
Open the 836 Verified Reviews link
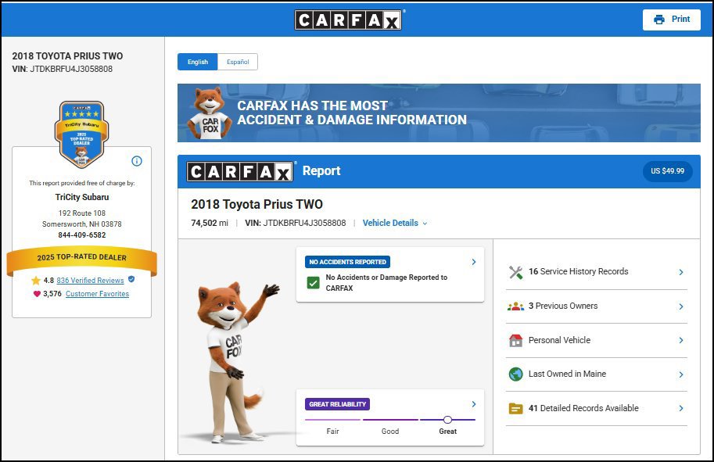[x=90, y=281]
